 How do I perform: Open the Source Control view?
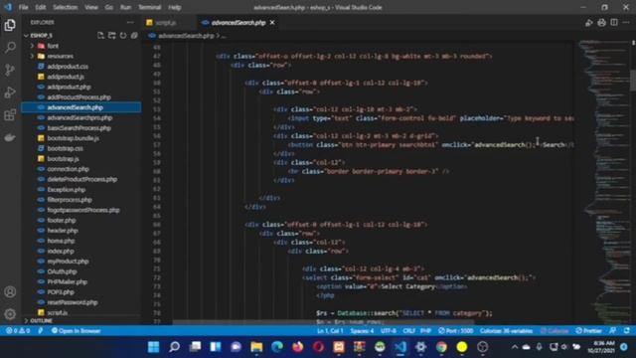point(10,70)
